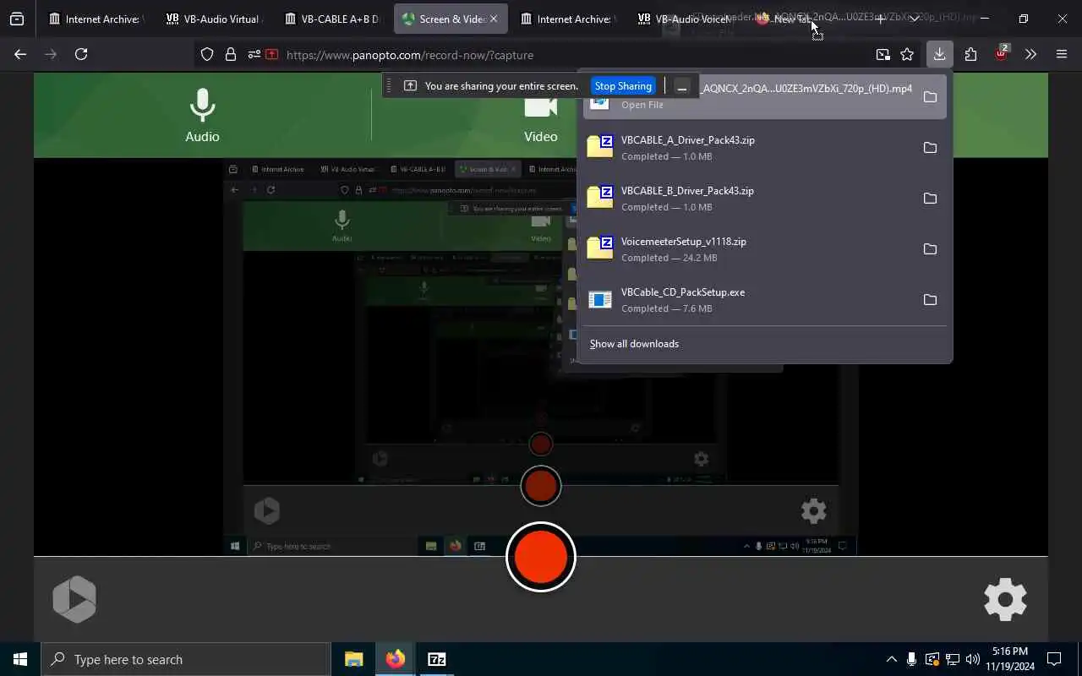
Task: Switch to VB-Audio VoiceMeeter tab
Action: tap(686, 19)
